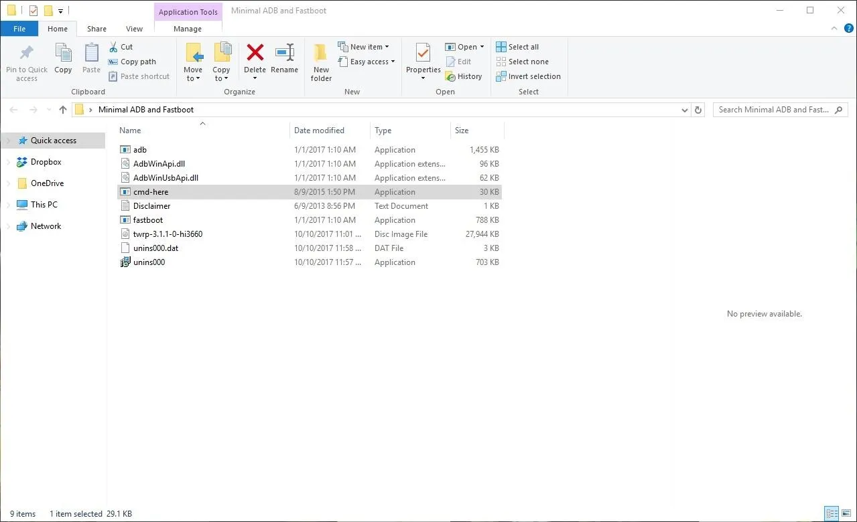Switch to the View ribbon tab
Screen dimensions: 857x522
point(134,29)
